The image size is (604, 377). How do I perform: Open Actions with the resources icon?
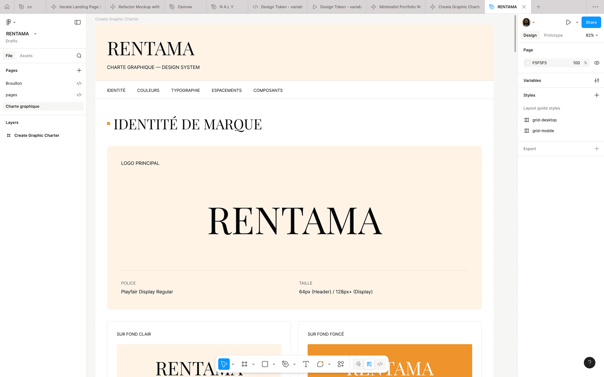(341, 364)
